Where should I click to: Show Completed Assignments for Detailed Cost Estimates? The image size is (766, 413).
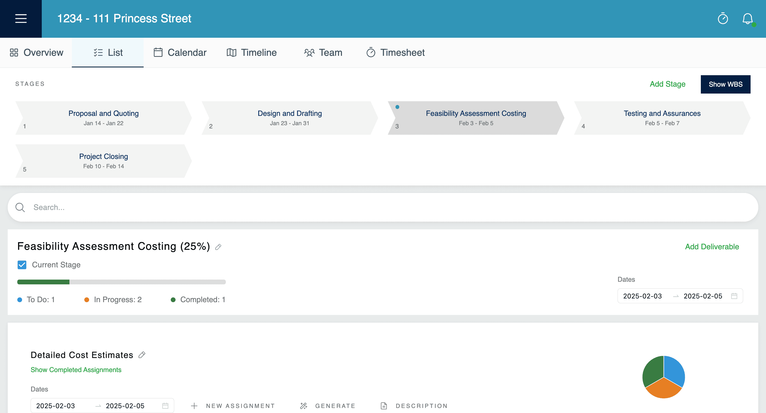[x=76, y=370]
